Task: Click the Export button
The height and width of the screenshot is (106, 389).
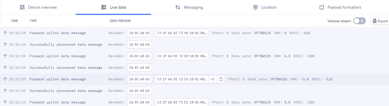Action: (x=379, y=21)
